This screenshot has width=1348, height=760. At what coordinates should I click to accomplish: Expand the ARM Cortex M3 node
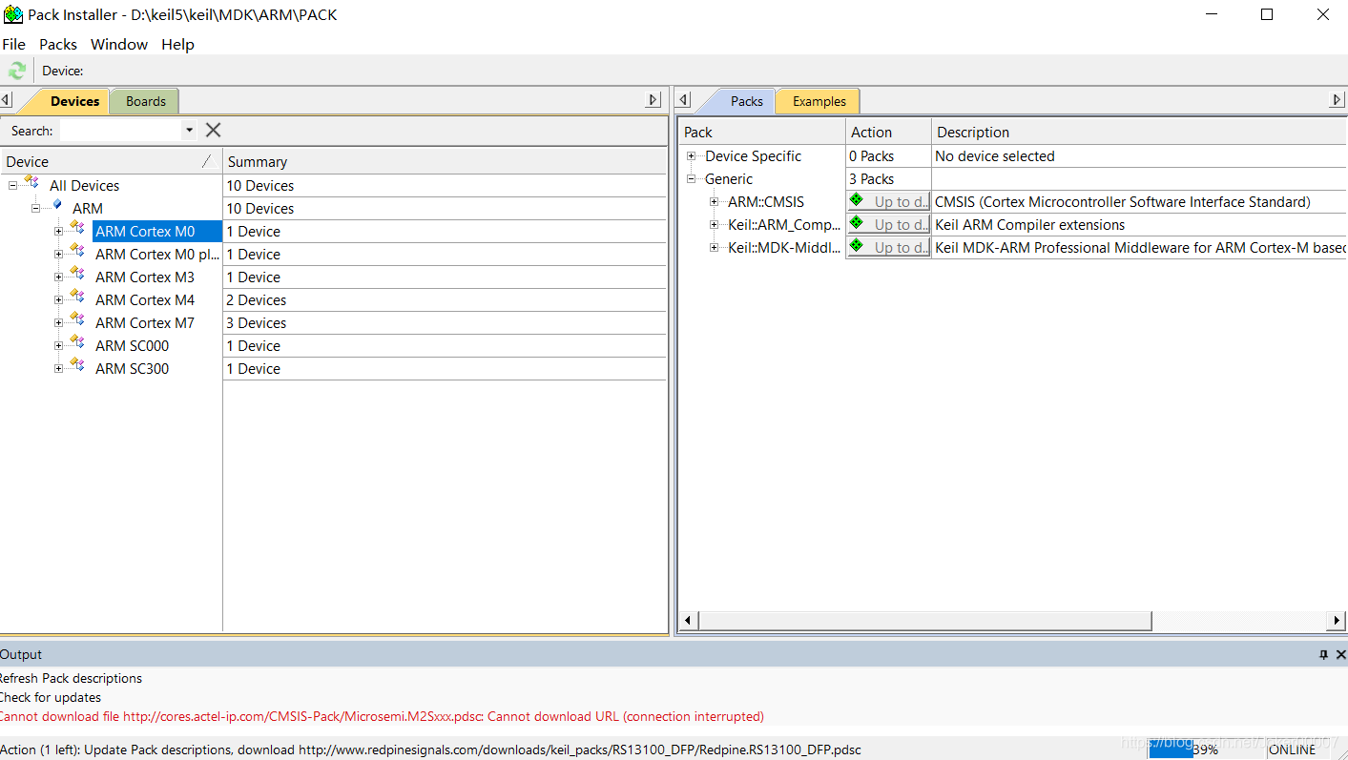[59, 277]
